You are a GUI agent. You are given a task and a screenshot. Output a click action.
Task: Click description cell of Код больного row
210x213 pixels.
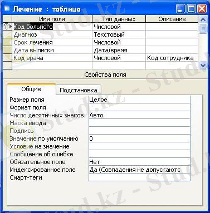point(172,27)
